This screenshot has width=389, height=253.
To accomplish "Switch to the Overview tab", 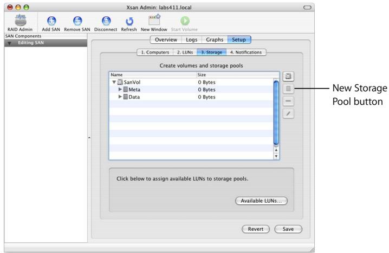I will tap(166, 39).
